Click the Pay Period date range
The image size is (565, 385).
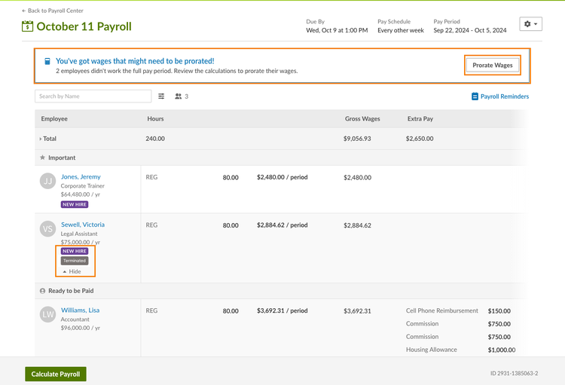pos(470,30)
